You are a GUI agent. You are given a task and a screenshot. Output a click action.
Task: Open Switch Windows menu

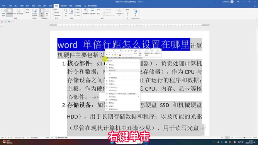click(119, 12)
